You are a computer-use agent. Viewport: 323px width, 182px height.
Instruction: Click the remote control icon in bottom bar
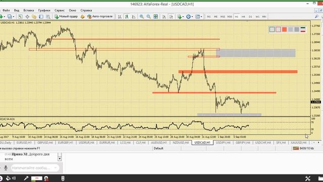[63, 178]
